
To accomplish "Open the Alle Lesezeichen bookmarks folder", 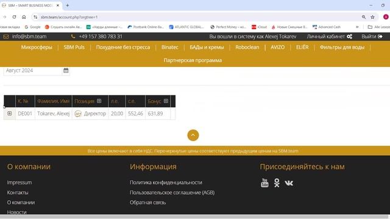I will click(x=378, y=27).
